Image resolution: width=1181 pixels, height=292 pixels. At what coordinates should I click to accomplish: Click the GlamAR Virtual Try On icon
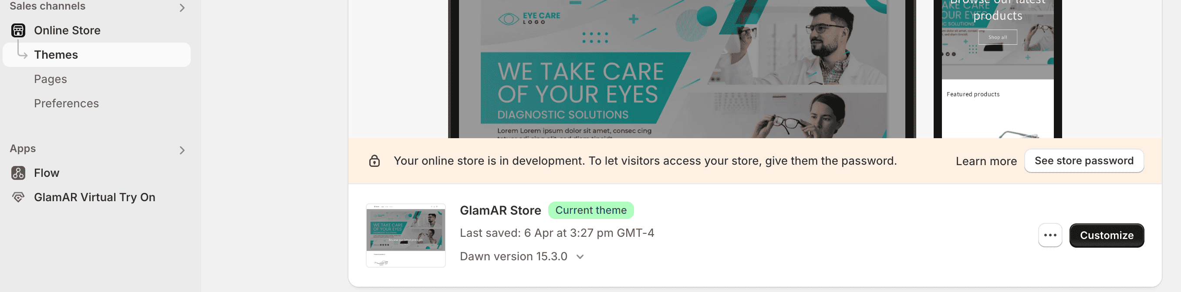point(18,197)
